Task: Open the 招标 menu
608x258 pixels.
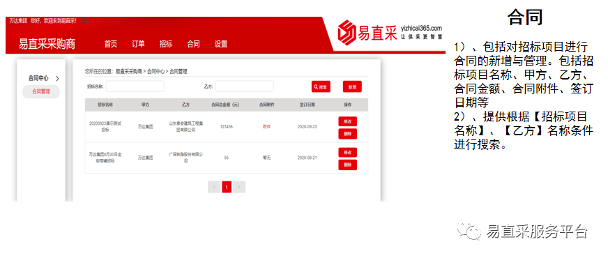Action: [x=165, y=44]
